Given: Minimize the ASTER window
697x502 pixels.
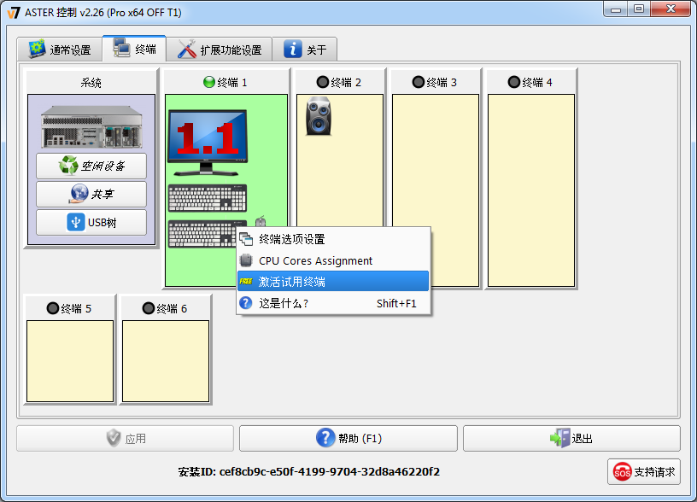Looking at the screenshot, I should tap(616, 9).
